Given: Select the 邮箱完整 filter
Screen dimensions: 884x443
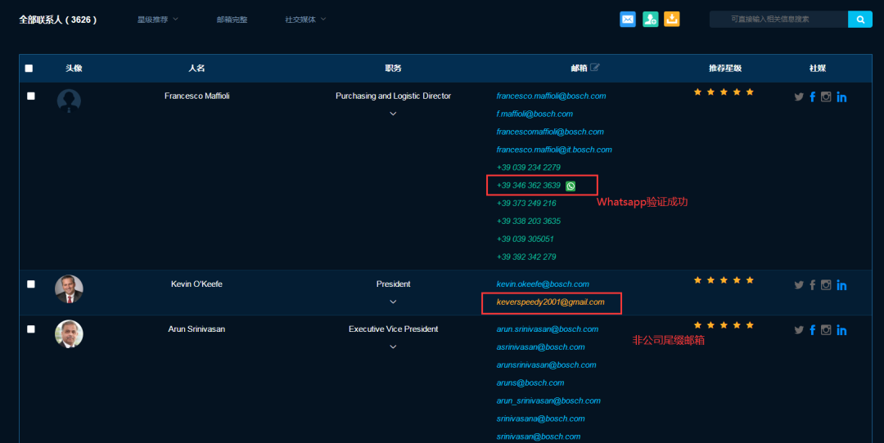Looking at the screenshot, I should [232, 19].
